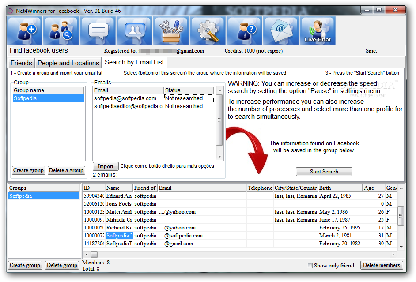
Task: Click the February 25, 1995 birth cell
Action: tap(340, 228)
